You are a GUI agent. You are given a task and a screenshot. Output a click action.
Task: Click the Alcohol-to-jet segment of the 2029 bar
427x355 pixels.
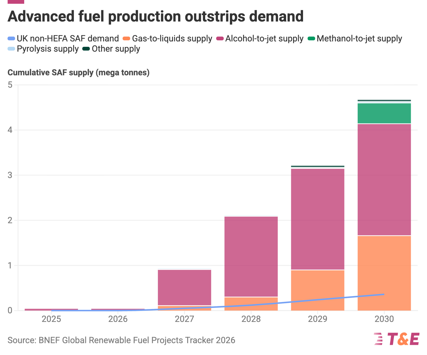click(318, 219)
